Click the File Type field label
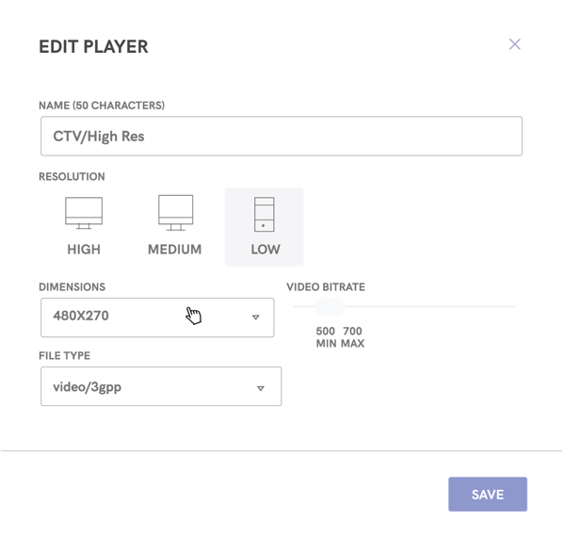This screenshot has height=537, width=565. click(64, 356)
